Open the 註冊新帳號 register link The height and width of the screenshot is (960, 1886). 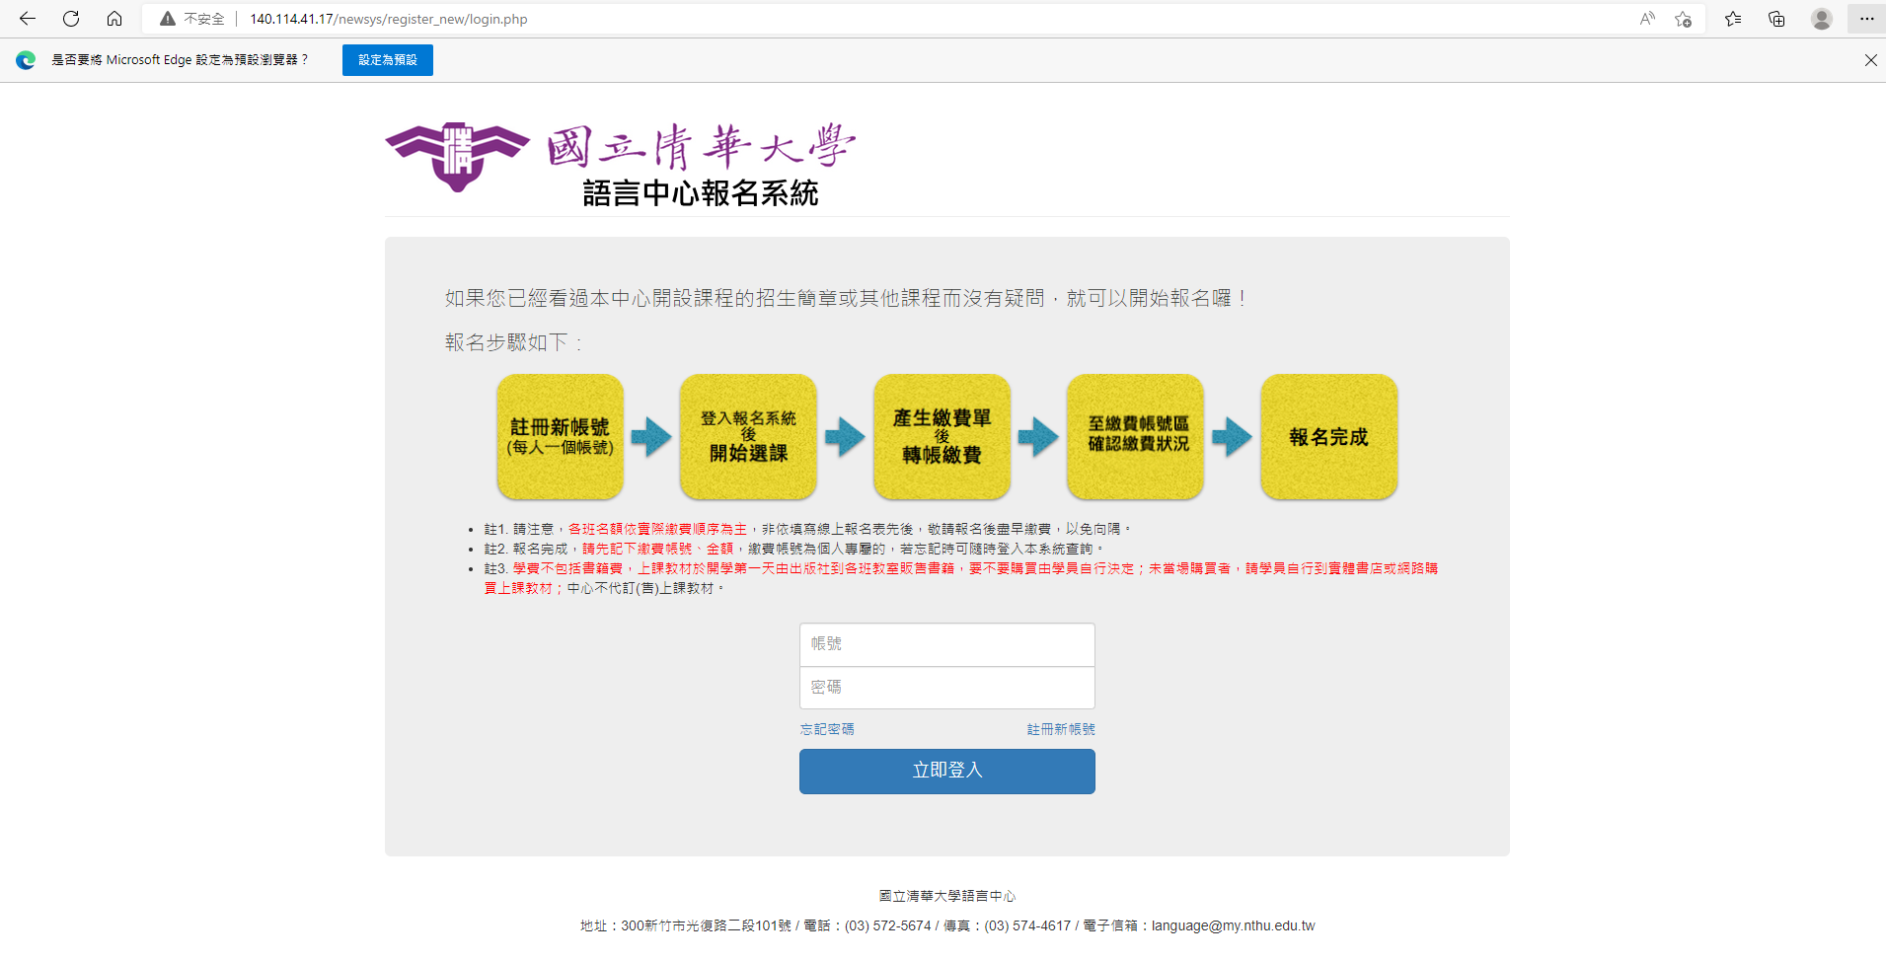pos(1061,729)
